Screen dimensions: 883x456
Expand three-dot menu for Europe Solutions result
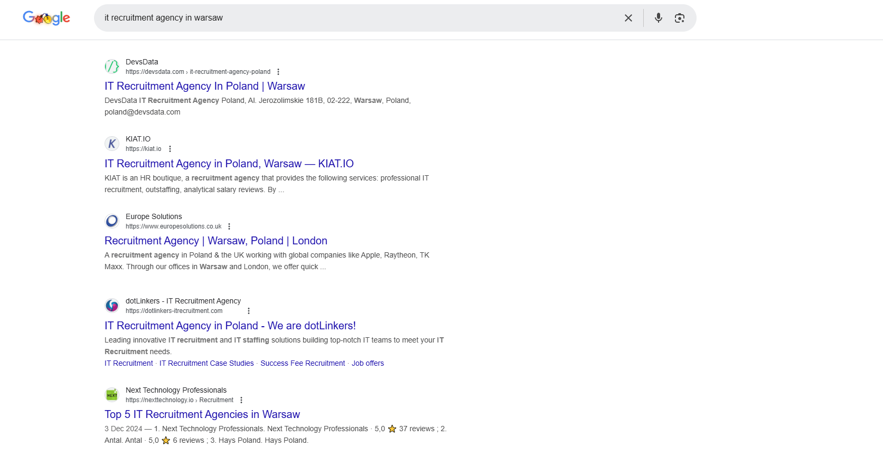pos(229,226)
